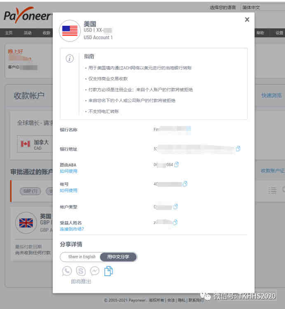Open 如何使用 link under 帐号
Viewport: 285px width, 309px height.
coord(68,190)
